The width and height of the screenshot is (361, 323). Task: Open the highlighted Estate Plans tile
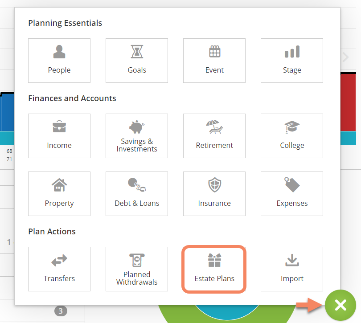pos(214,269)
